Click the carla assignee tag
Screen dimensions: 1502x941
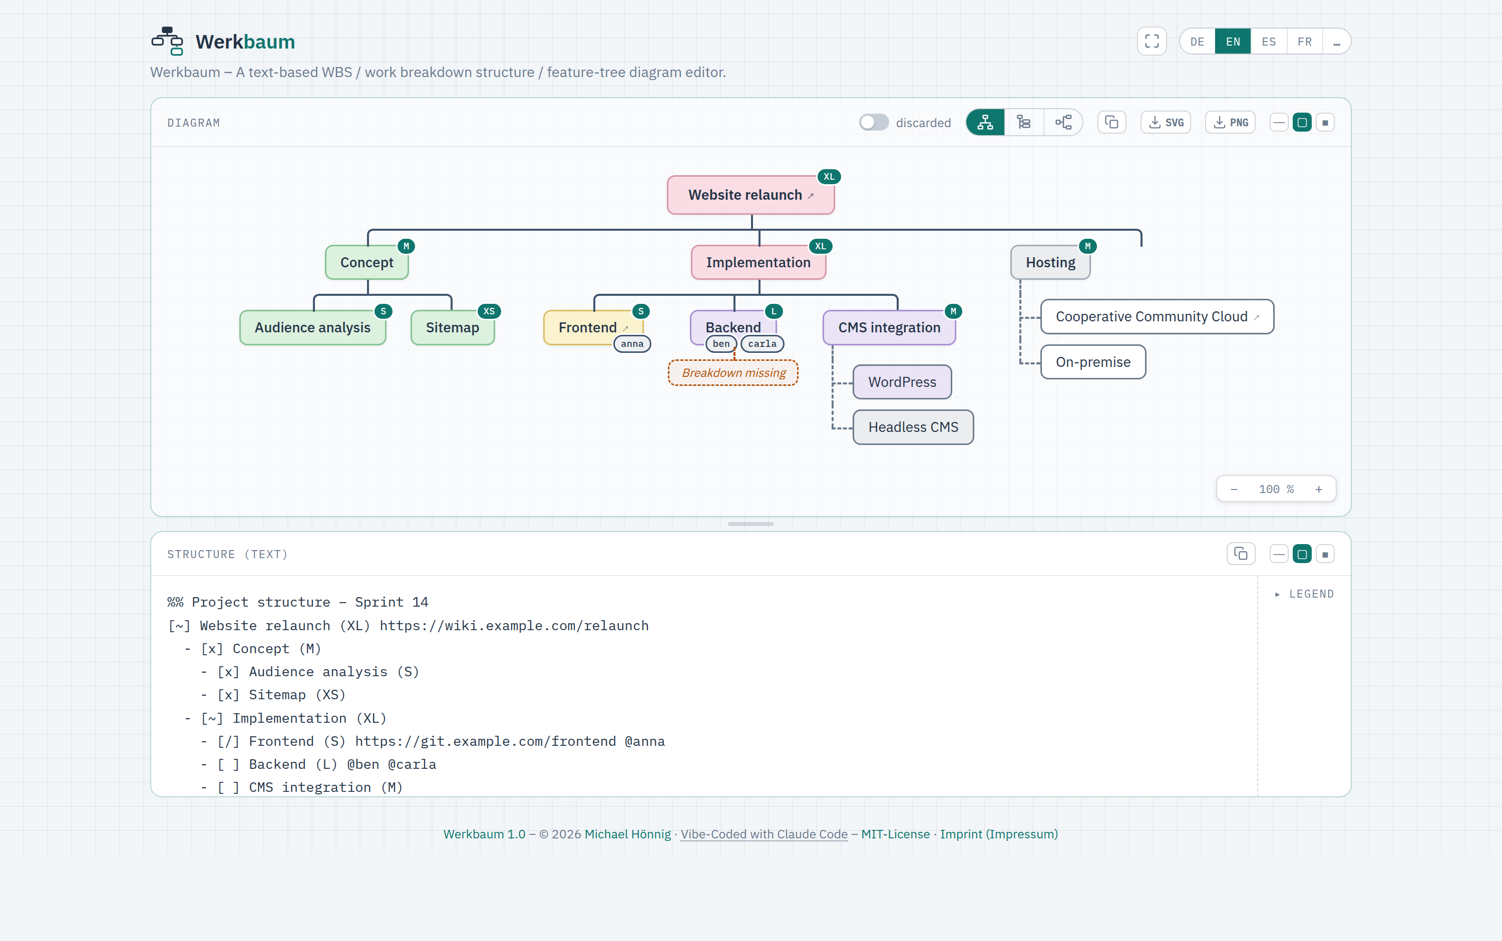click(x=762, y=343)
